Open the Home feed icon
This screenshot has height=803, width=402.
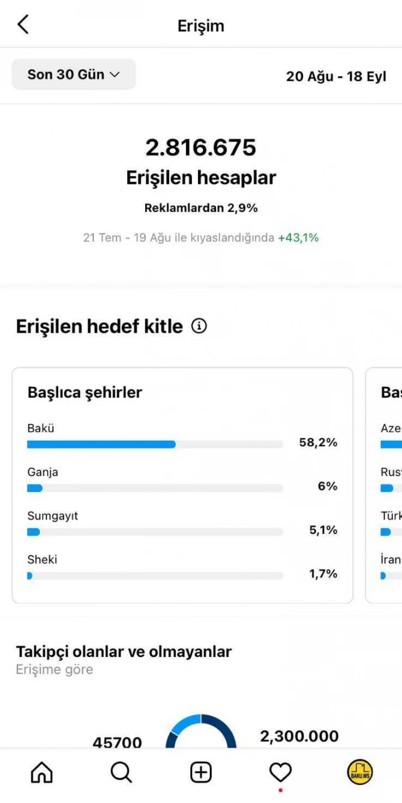[41, 772]
